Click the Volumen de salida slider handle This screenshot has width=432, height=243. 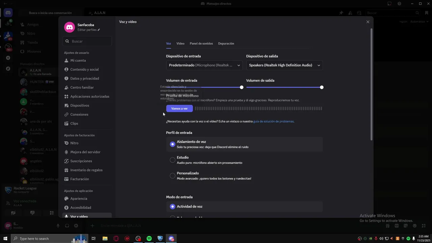point(322,87)
